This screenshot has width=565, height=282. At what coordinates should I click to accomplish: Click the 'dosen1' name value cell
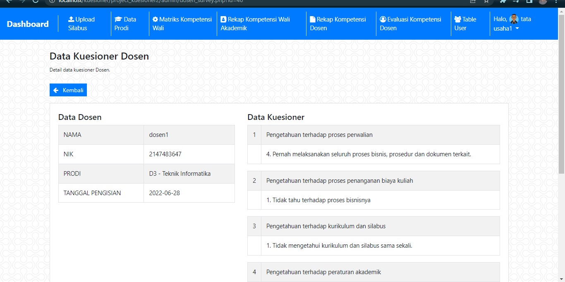click(x=189, y=135)
